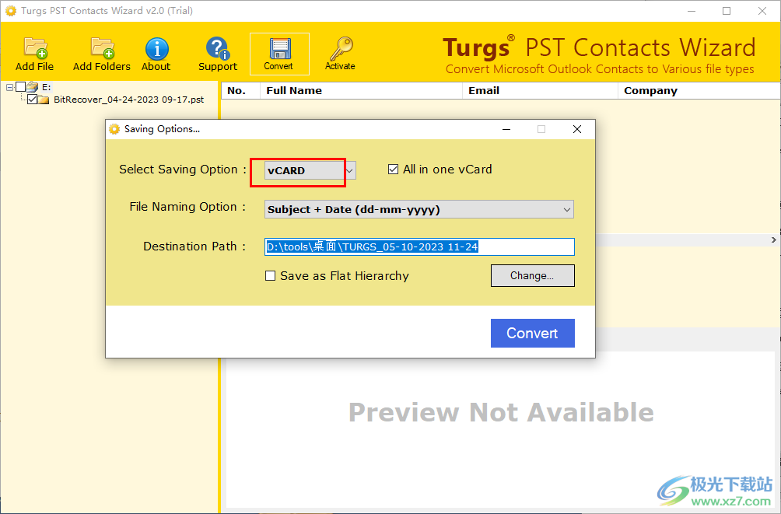Click the E: drive icon in tree
Viewport: 781px width, 514px height.
[33, 87]
